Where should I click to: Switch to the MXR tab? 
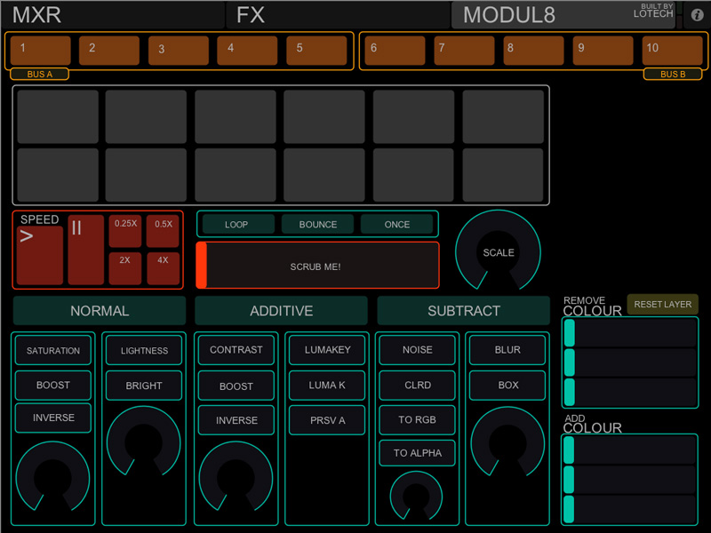point(37,15)
